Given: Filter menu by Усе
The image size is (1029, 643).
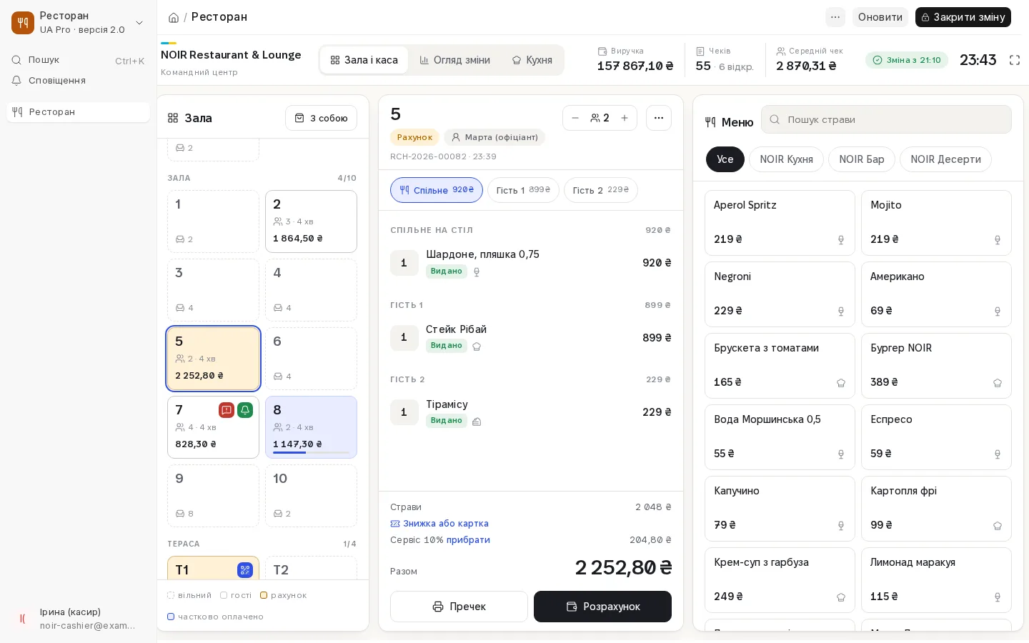Looking at the screenshot, I should [x=725, y=159].
